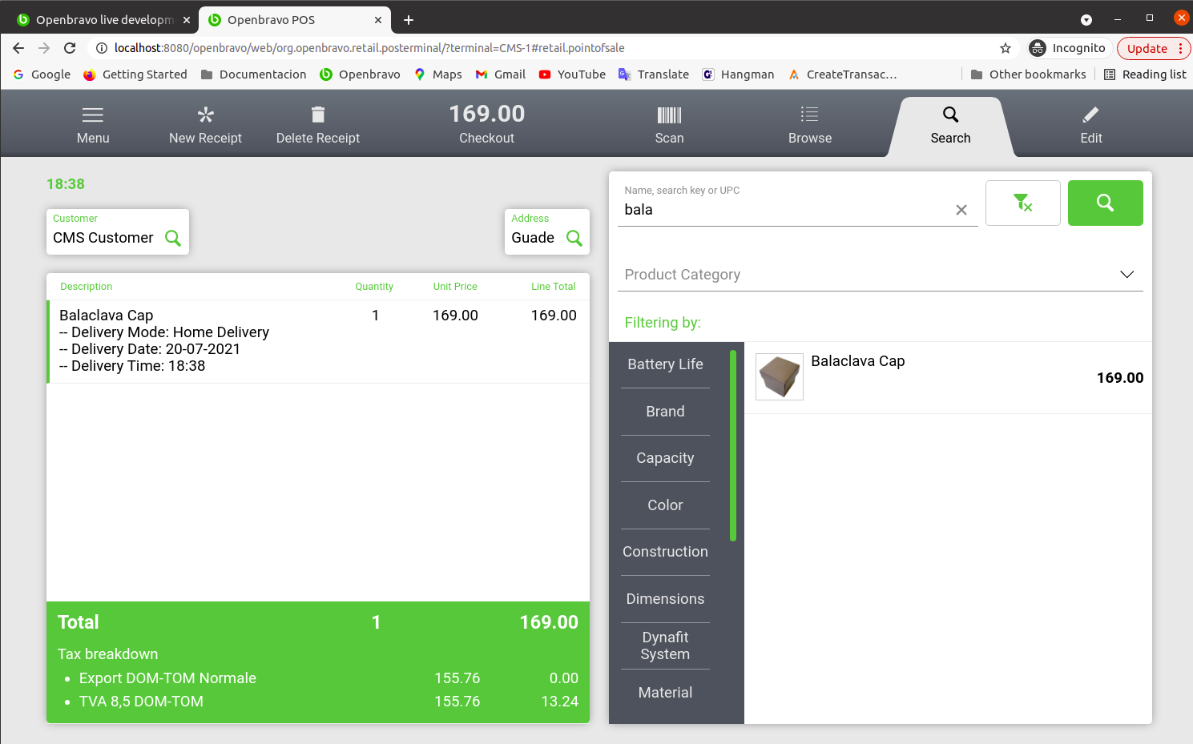
Task: Click the Balaclava Cap product thumbnail
Action: pos(779,377)
